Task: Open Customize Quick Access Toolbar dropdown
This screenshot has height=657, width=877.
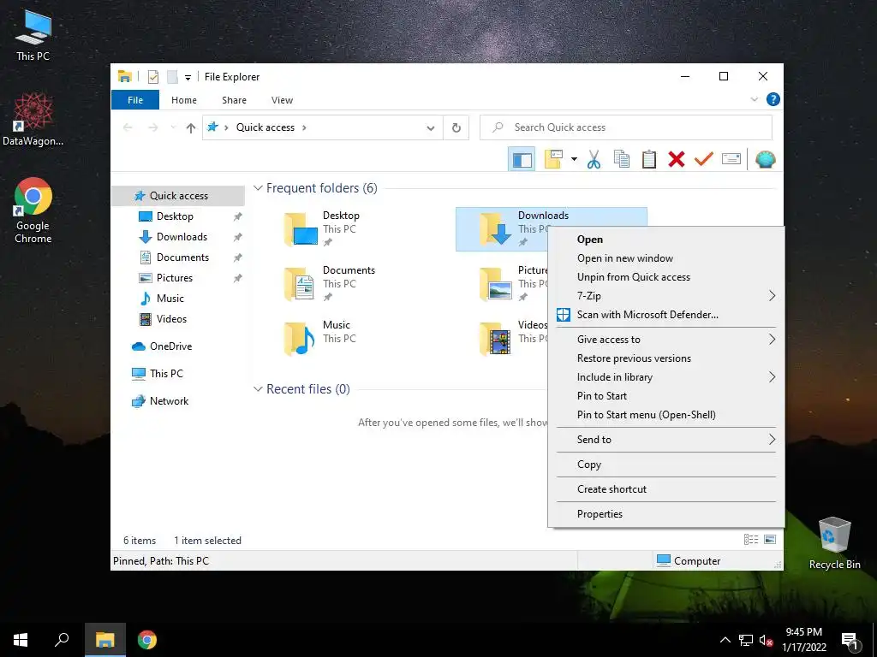Action: pos(188,78)
